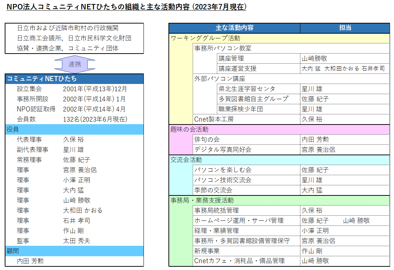Click the "外部パソコン講座" row
The image size is (394, 270).
point(291,79)
